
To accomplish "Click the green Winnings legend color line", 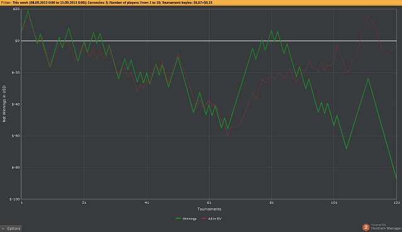I will coord(179,218).
